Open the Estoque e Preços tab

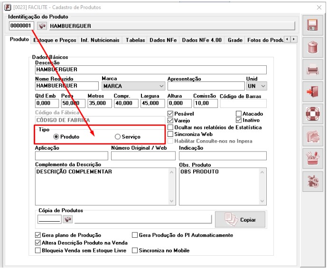tap(55, 40)
